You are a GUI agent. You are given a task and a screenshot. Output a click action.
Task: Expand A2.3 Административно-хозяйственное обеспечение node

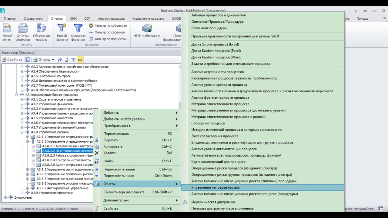click(x=22, y=67)
